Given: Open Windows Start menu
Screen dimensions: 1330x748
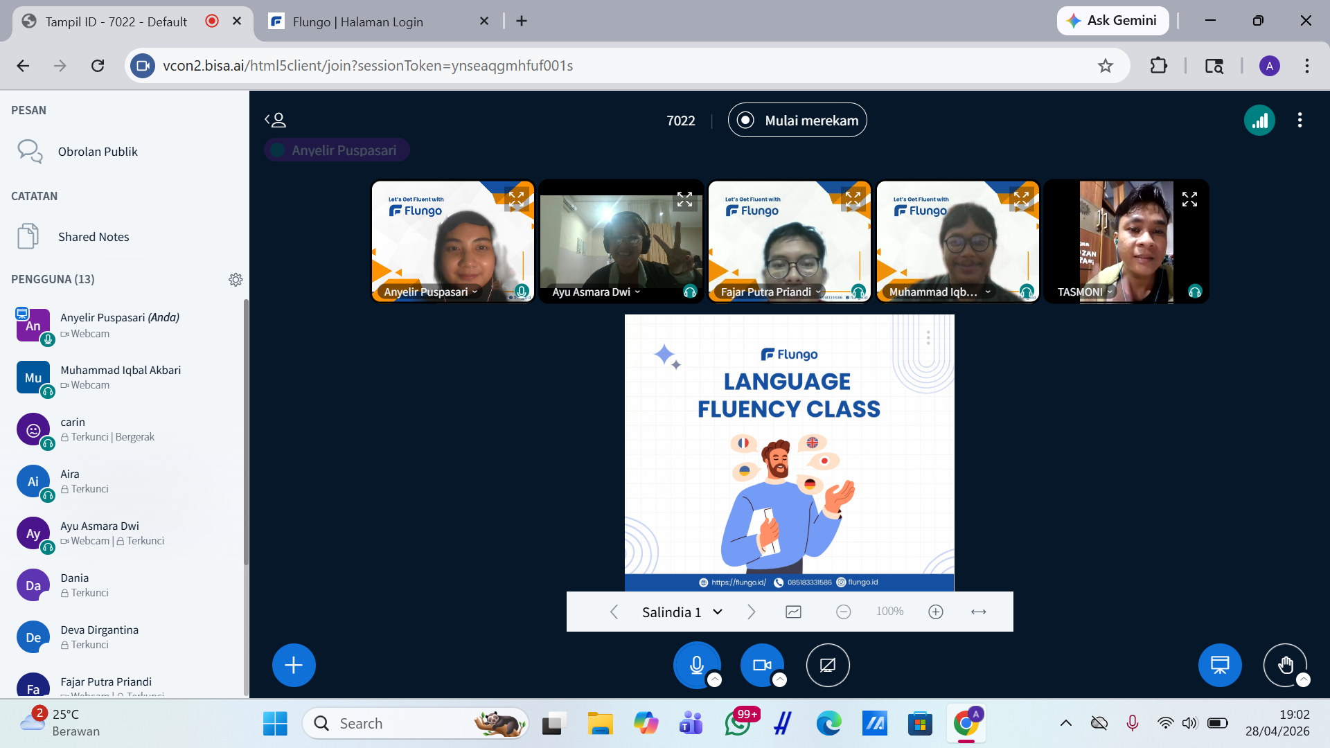Looking at the screenshot, I should 275,724.
